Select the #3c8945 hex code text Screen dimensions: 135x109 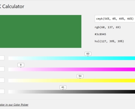coord(100,34)
